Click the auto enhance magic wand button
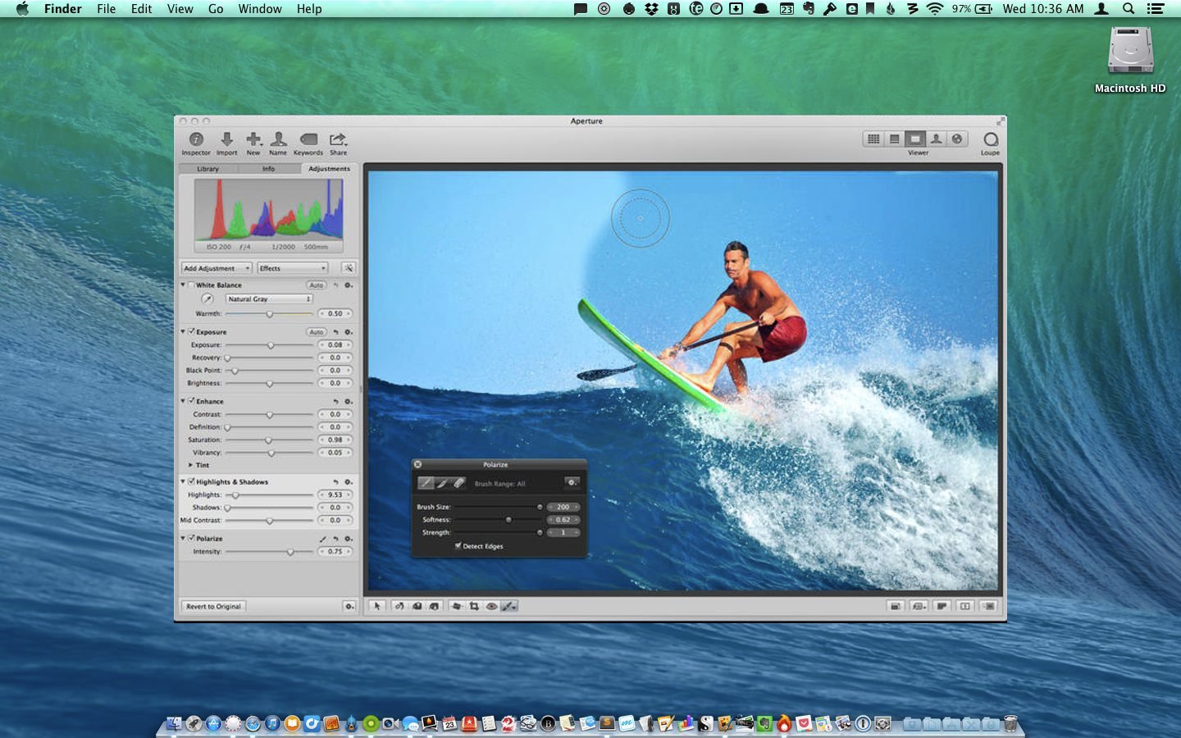1181x738 pixels. click(x=349, y=268)
